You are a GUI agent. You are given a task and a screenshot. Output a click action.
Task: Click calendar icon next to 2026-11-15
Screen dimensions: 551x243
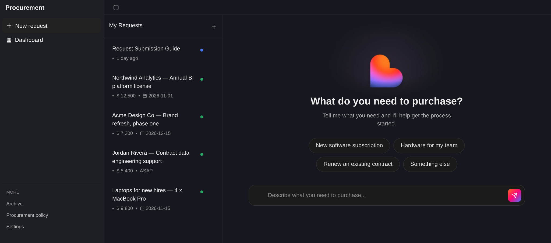[142, 208]
